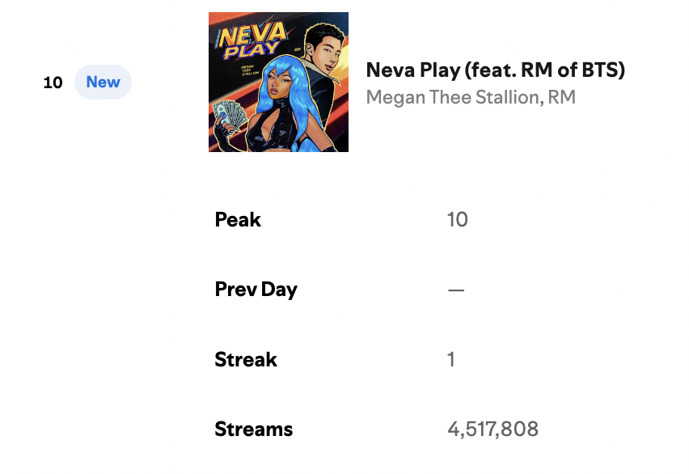This screenshot has height=474, width=689.
Task: Click the Prev Day label
Action: point(256,290)
